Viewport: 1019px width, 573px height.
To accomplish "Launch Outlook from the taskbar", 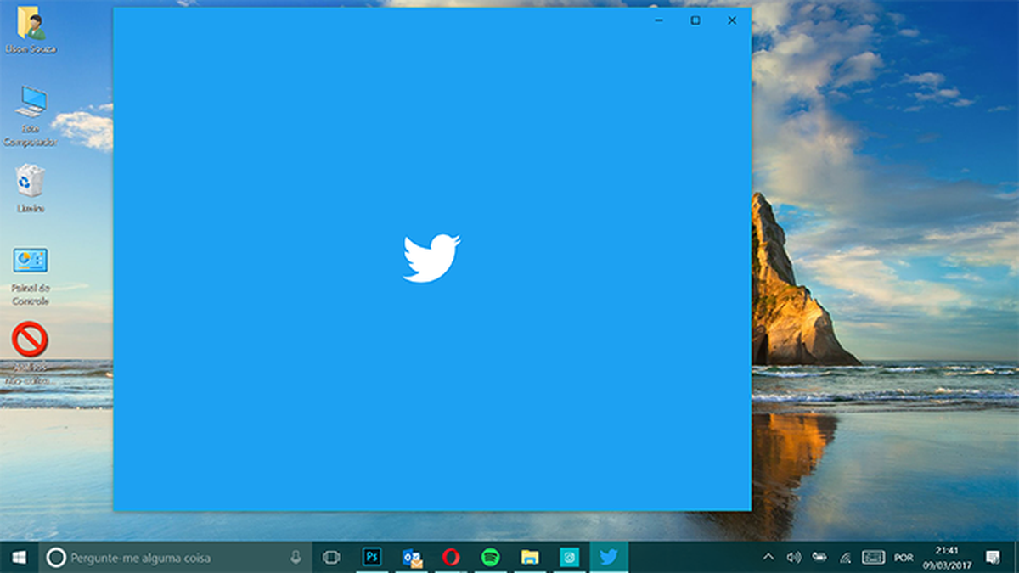I will (x=413, y=558).
